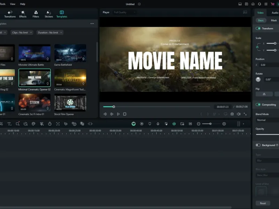Open the timeline track layout dropdown arrow
The image size is (279, 209).
pyautogui.click(x=243, y=124)
